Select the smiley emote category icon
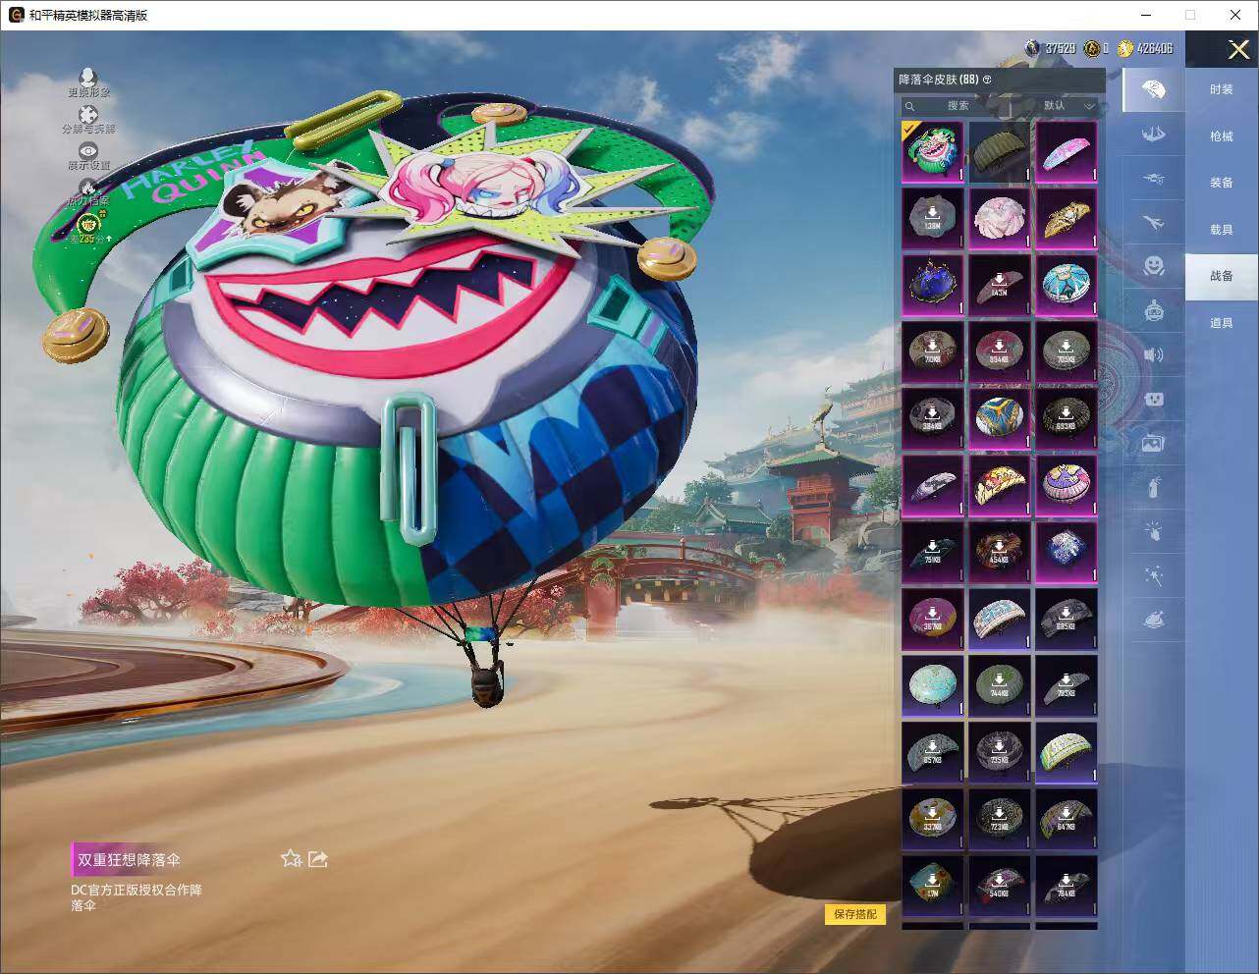The image size is (1259, 974). click(1154, 266)
